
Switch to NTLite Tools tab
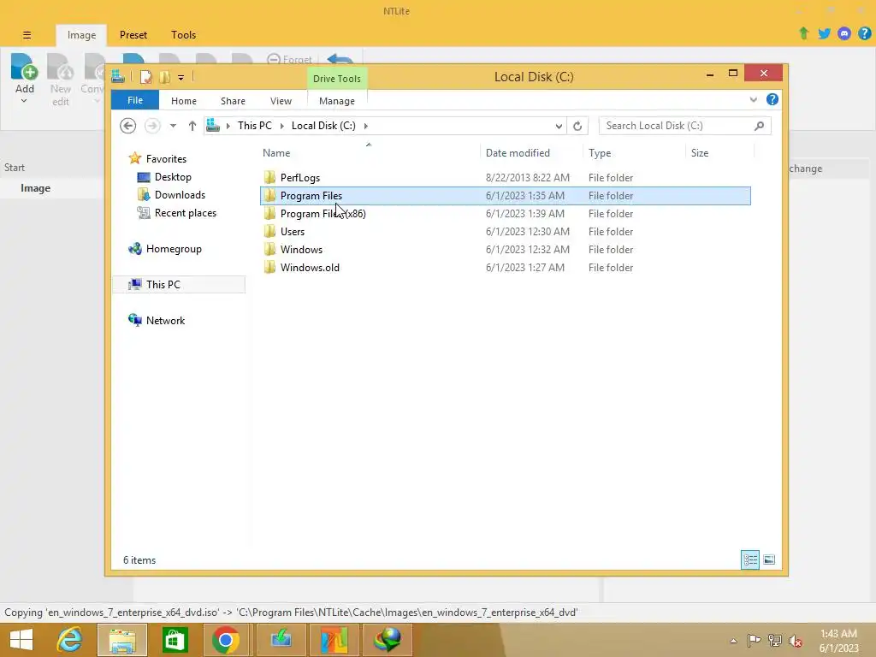183,34
